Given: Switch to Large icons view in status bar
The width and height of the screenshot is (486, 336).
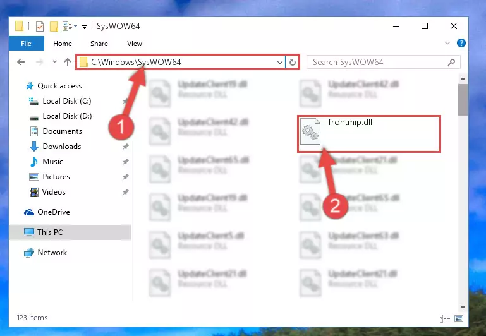Looking at the screenshot, I should 459,318.
